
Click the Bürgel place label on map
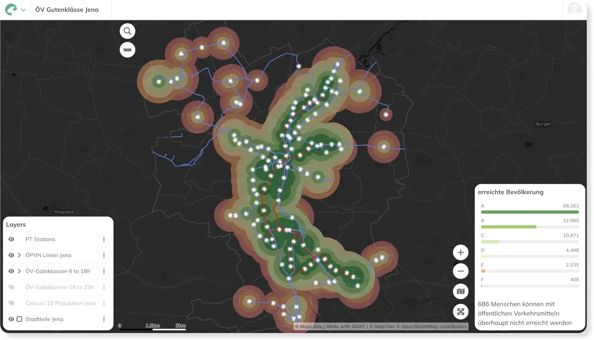click(x=543, y=124)
